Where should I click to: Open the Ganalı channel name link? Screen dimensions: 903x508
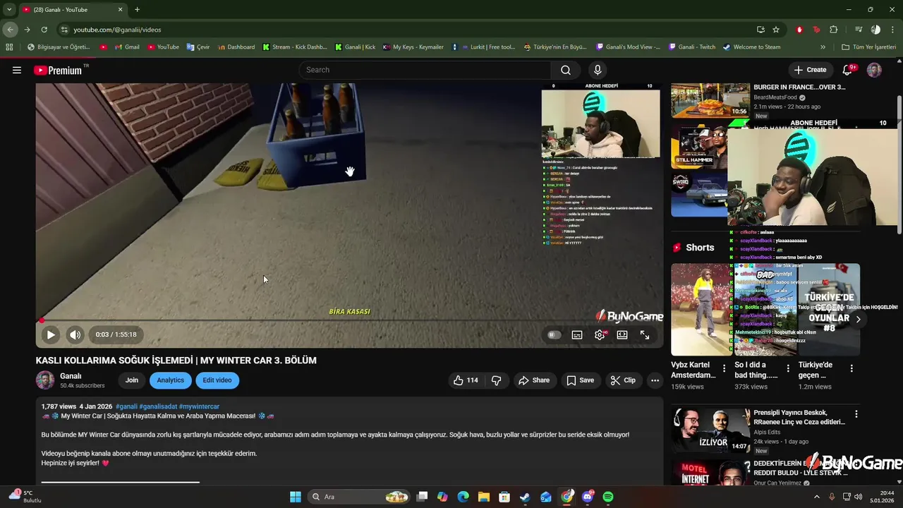click(x=71, y=376)
